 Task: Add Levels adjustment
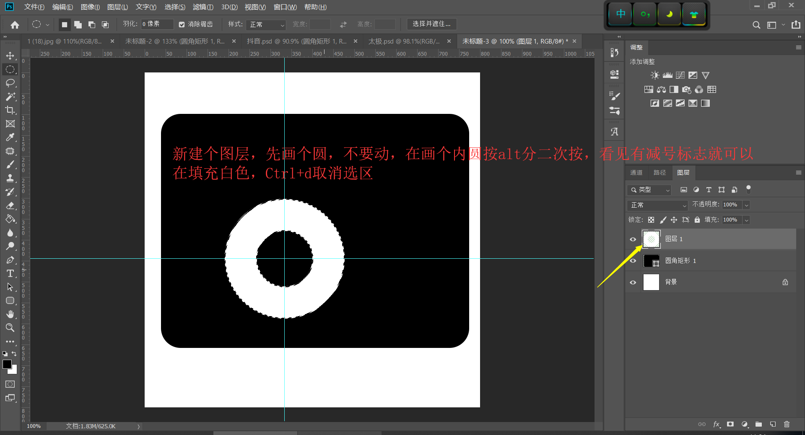(x=667, y=75)
